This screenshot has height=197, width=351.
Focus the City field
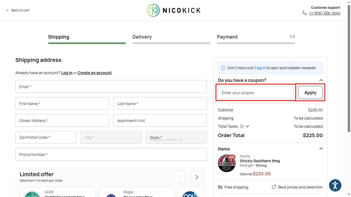pyautogui.click(x=111, y=138)
